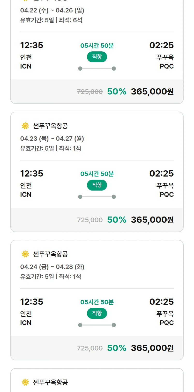Screen dimensions: 194x392
Task: Select the 04.24 (금) ~ 04.28 (화) fare
Action: [52, 267]
